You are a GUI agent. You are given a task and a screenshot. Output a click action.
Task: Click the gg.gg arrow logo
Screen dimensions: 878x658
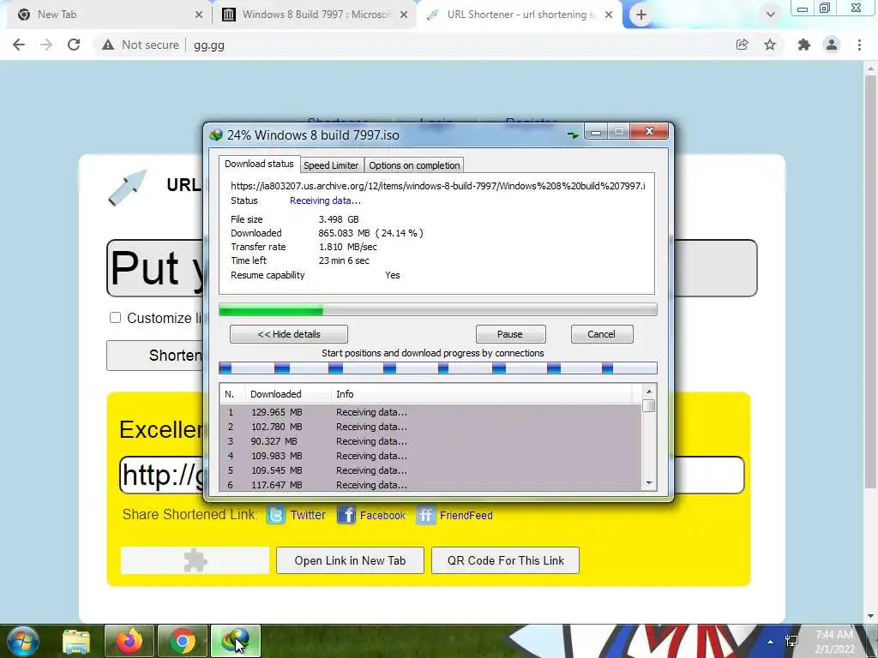(x=127, y=188)
